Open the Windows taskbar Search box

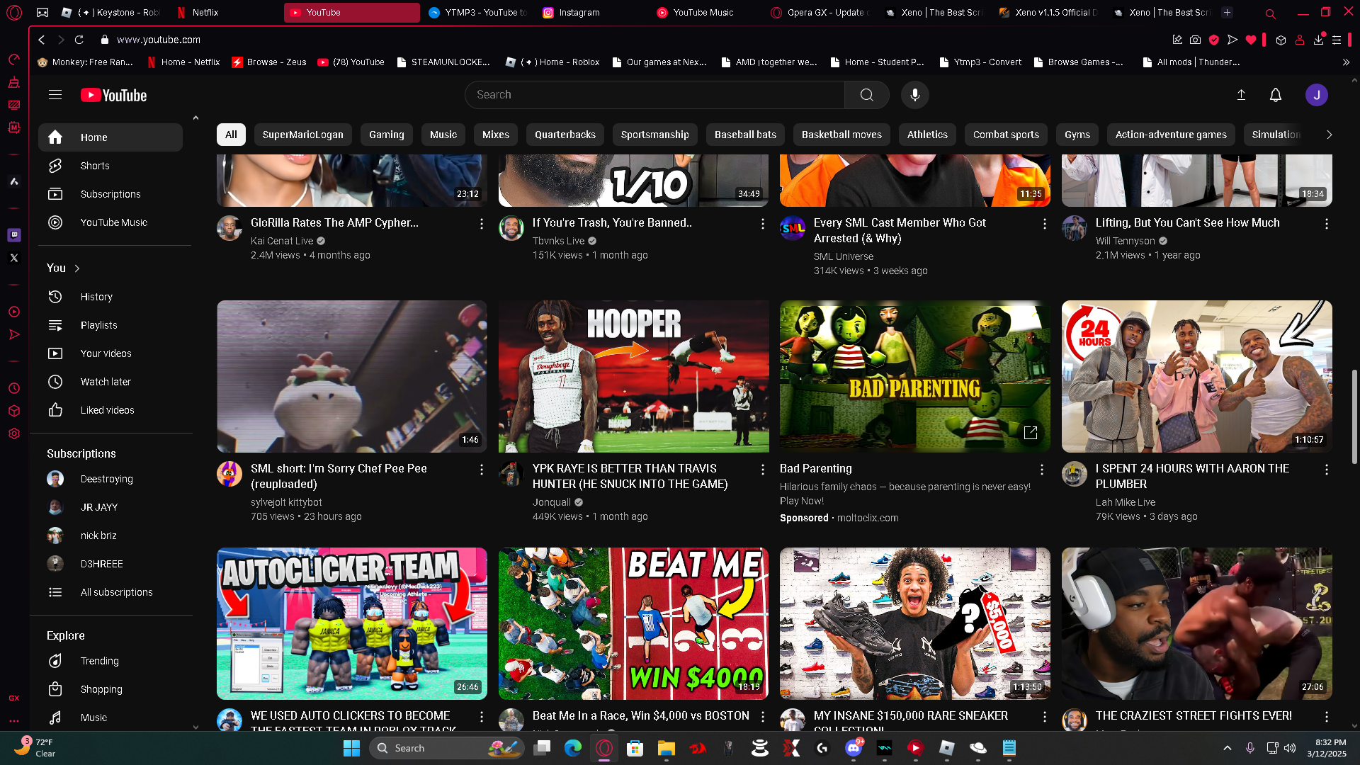[x=447, y=748]
